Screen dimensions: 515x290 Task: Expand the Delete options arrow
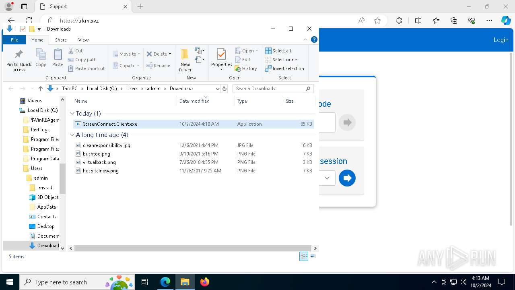(170, 54)
